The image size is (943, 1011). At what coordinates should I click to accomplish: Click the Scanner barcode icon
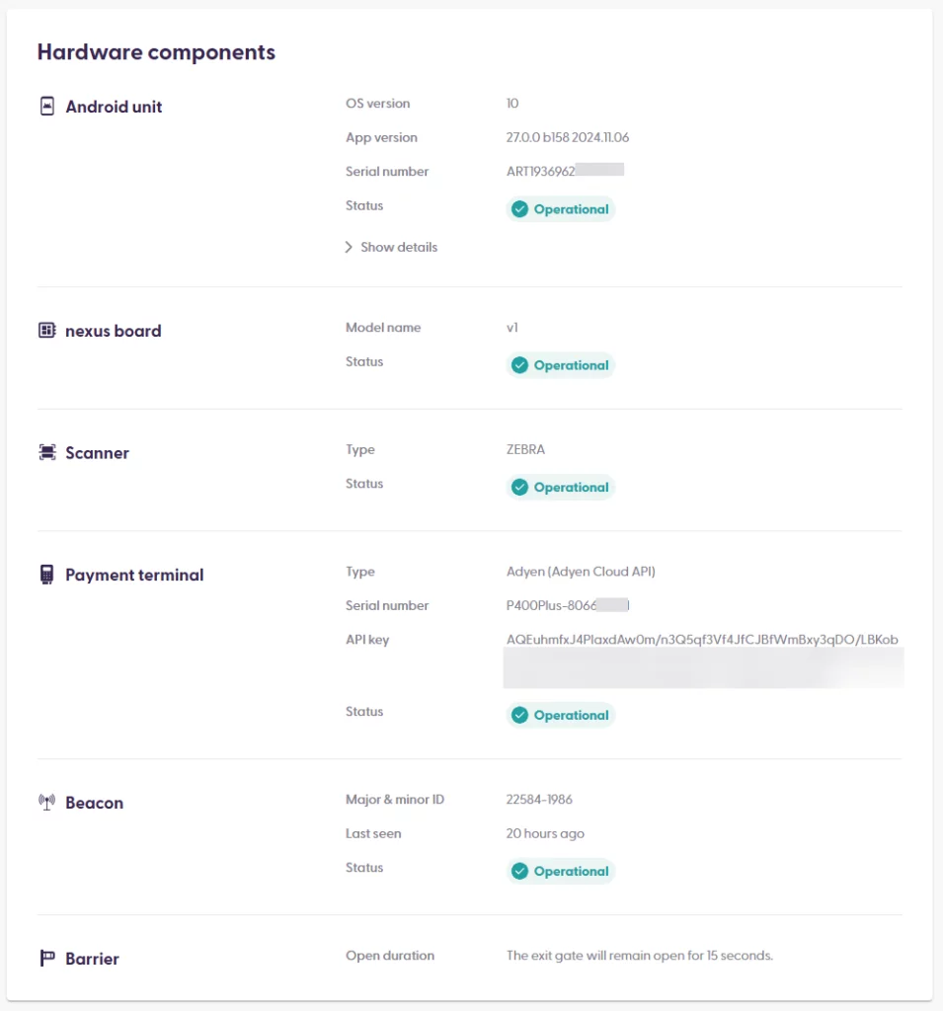(46, 453)
